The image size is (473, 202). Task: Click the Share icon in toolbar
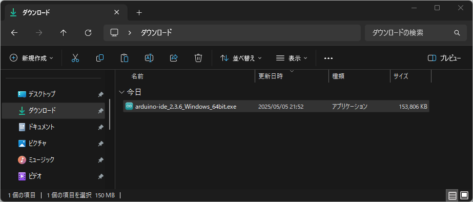pyautogui.click(x=174, y=58)
